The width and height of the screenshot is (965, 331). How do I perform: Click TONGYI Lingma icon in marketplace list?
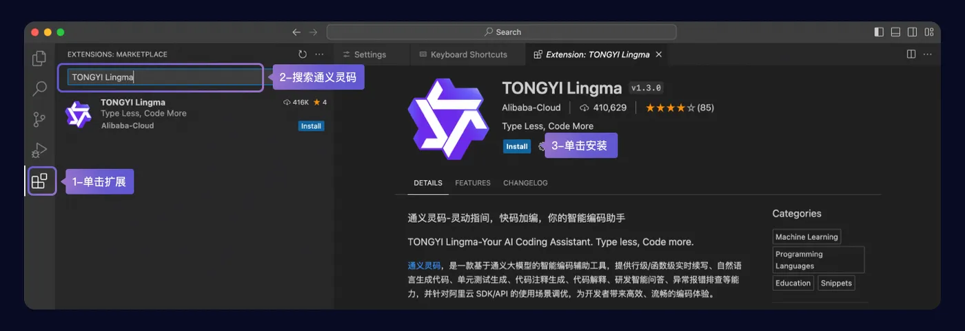[78, 114]
